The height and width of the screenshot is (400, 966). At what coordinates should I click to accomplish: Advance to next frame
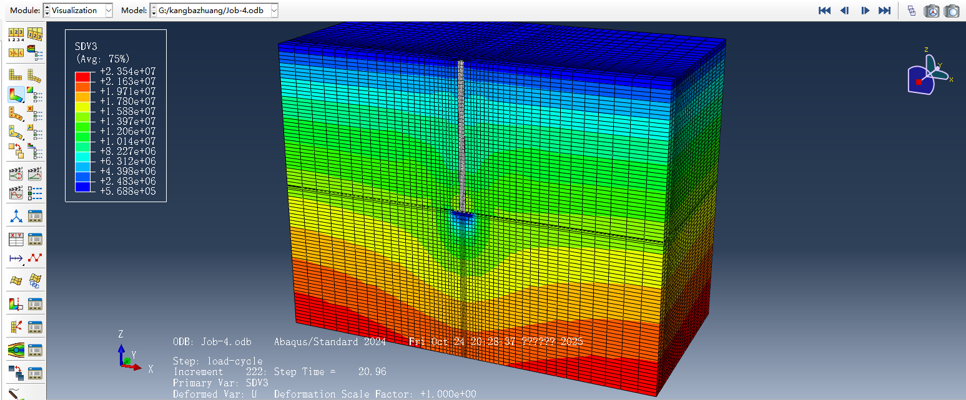[865, 11]
